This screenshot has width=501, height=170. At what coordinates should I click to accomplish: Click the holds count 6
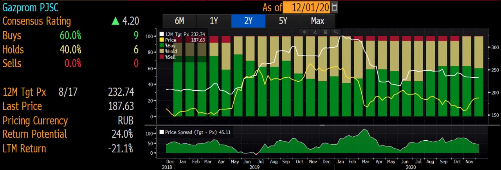point(136,50)
